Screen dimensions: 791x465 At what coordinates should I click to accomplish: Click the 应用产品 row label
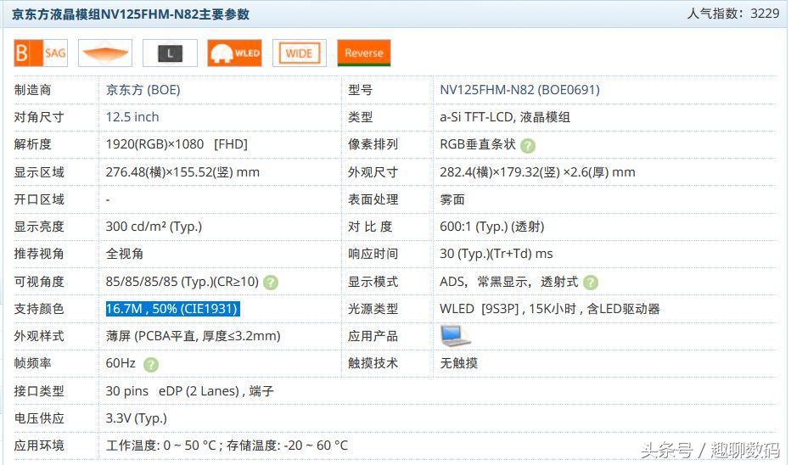[373, 336]
